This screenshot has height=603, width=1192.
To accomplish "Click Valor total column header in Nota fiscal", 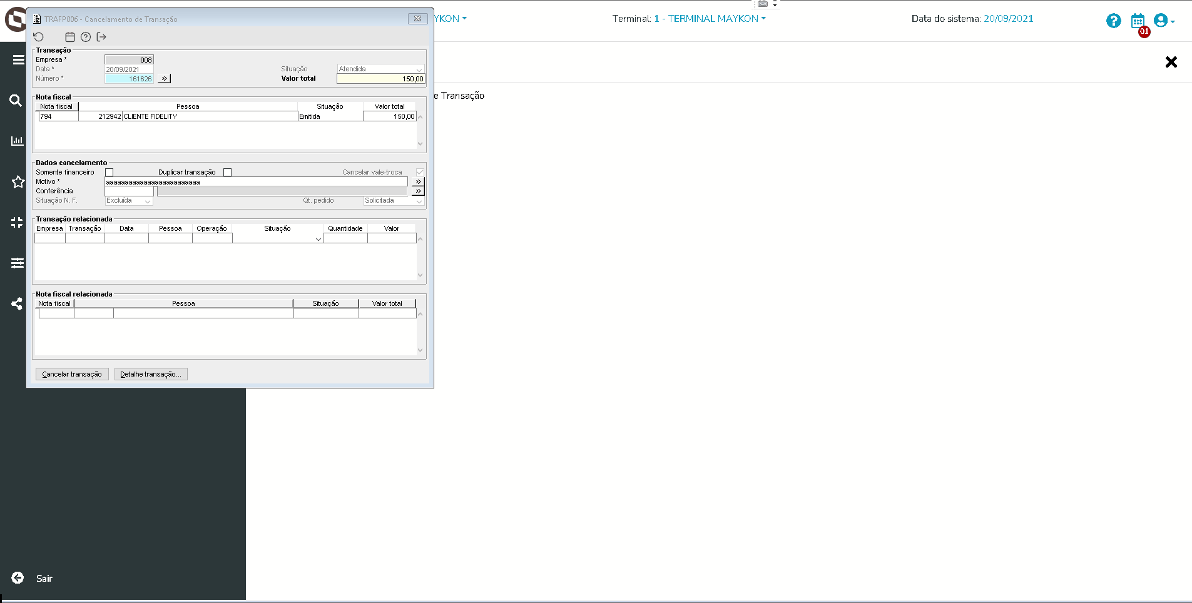I will click(389, 106).
